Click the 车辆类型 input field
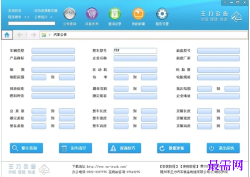This screenshot has height=177, width=250. pyautogui.click(x=53, y=51)
